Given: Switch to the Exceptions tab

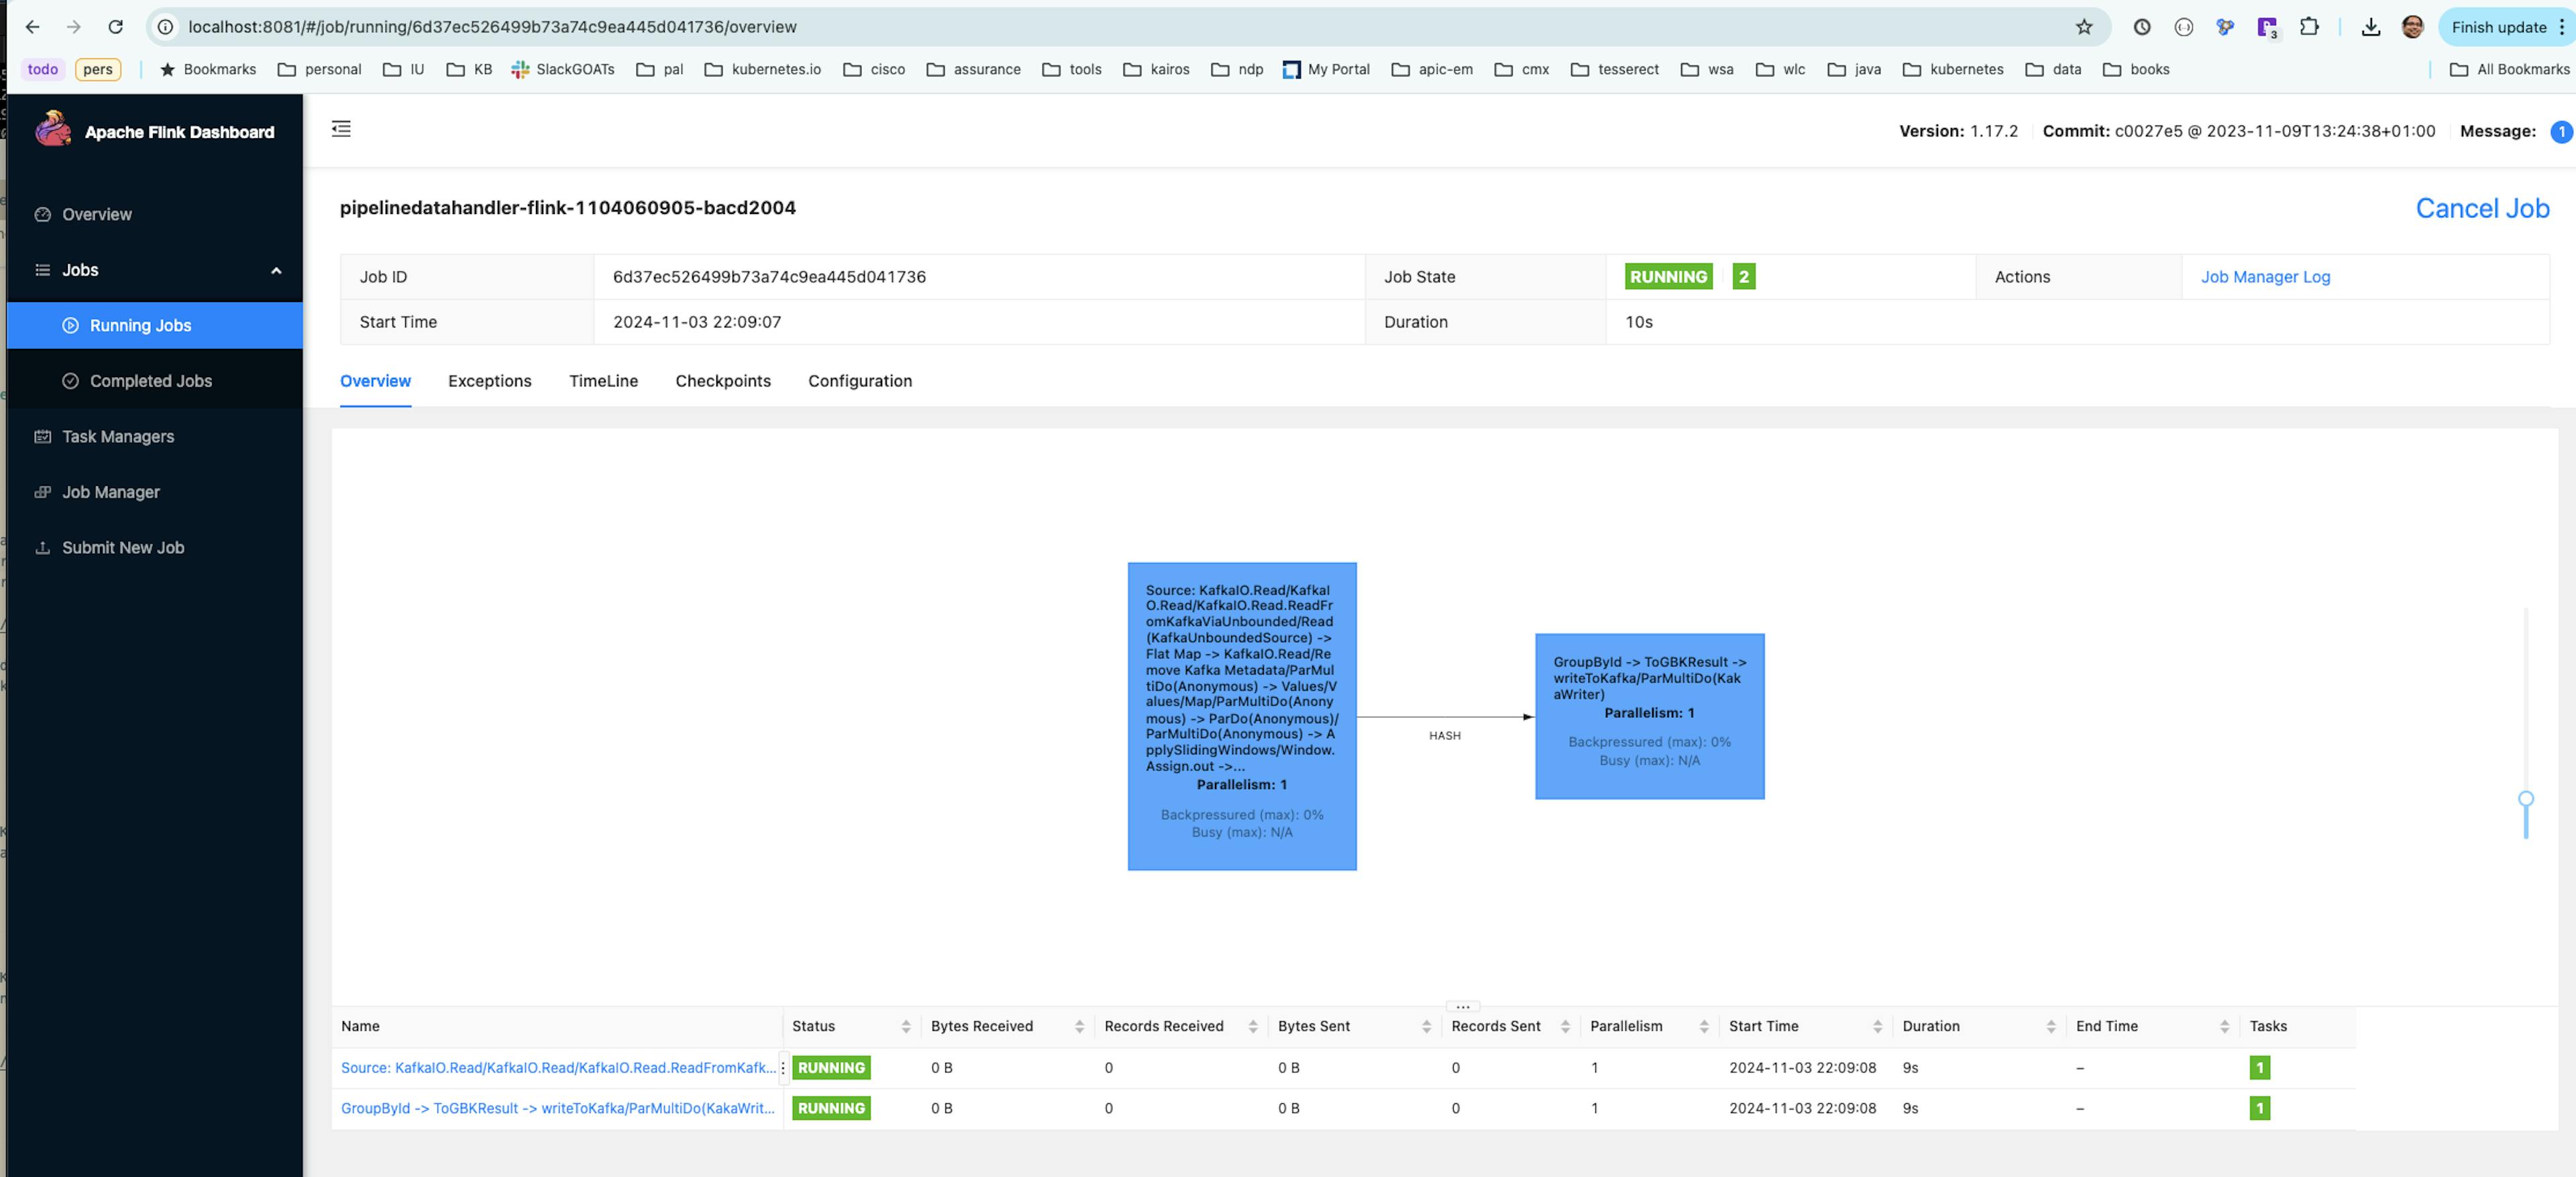Looking at the screenshot, I should click(490, 380).
